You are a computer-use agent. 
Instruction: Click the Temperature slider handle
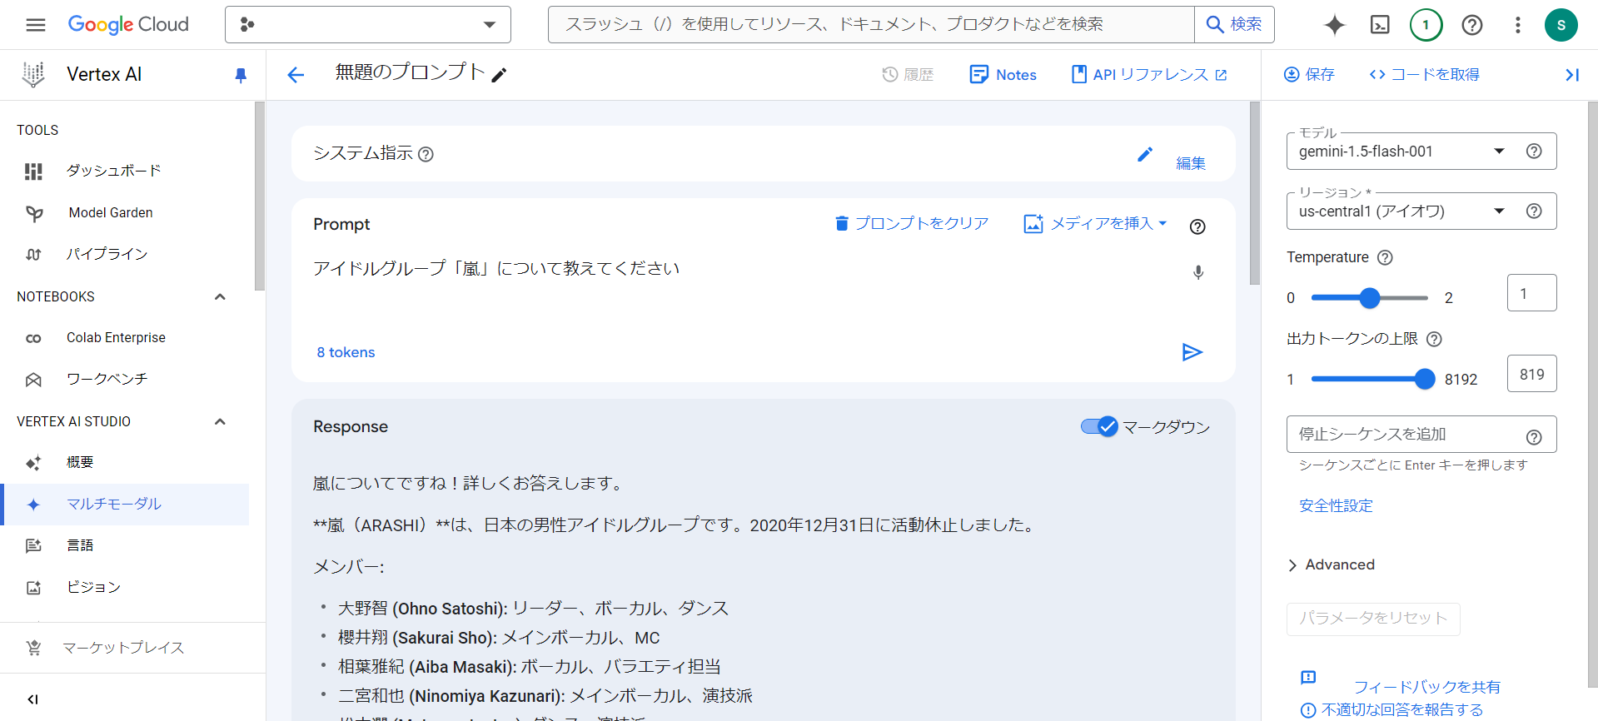1370,297
